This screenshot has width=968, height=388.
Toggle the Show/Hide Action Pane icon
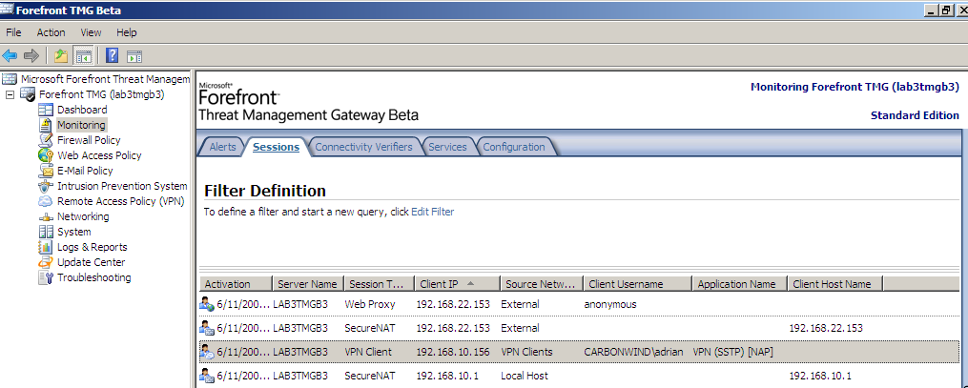(x=134, y=56)
